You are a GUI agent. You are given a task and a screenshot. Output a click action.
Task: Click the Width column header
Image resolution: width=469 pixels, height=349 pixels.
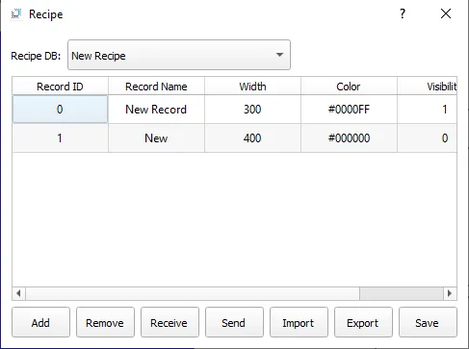click(252, 87)
